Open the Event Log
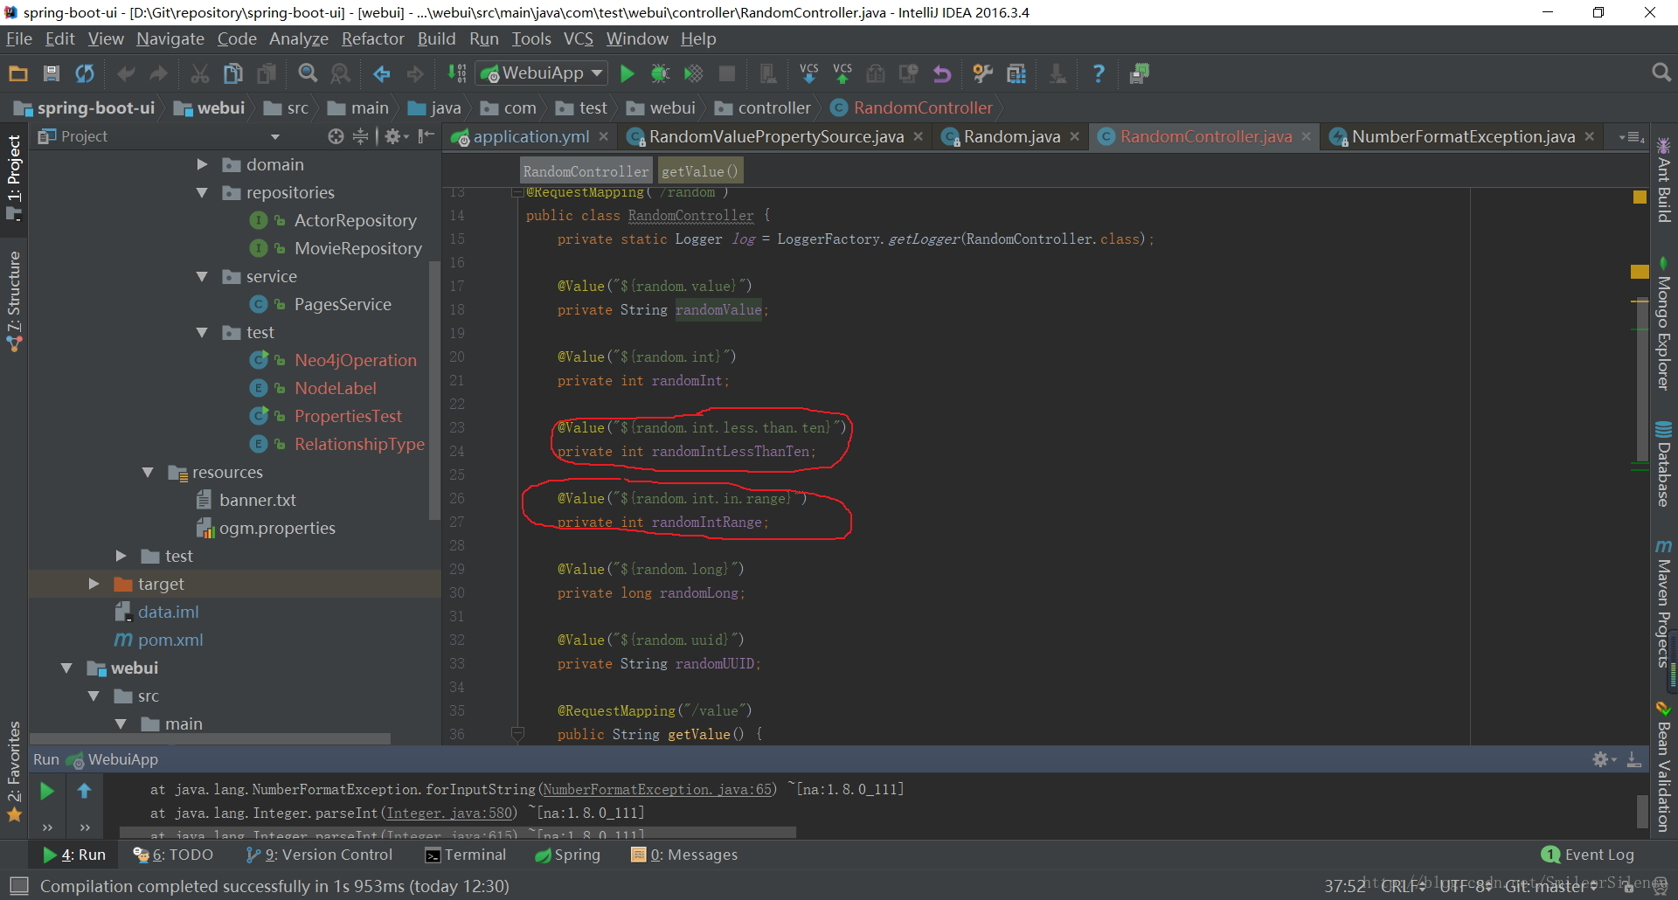Viewport: 1678px width, 900px height. pyautogui.click(x=1588, y=855)
